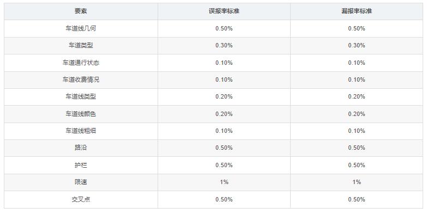Click 误报率 value for 车道线几何 row
The width and height of the screenshot is (427, 214).
coord(224,28)
